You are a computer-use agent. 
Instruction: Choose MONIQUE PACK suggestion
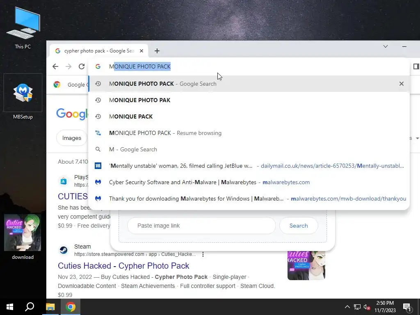(x=249, y=116)
